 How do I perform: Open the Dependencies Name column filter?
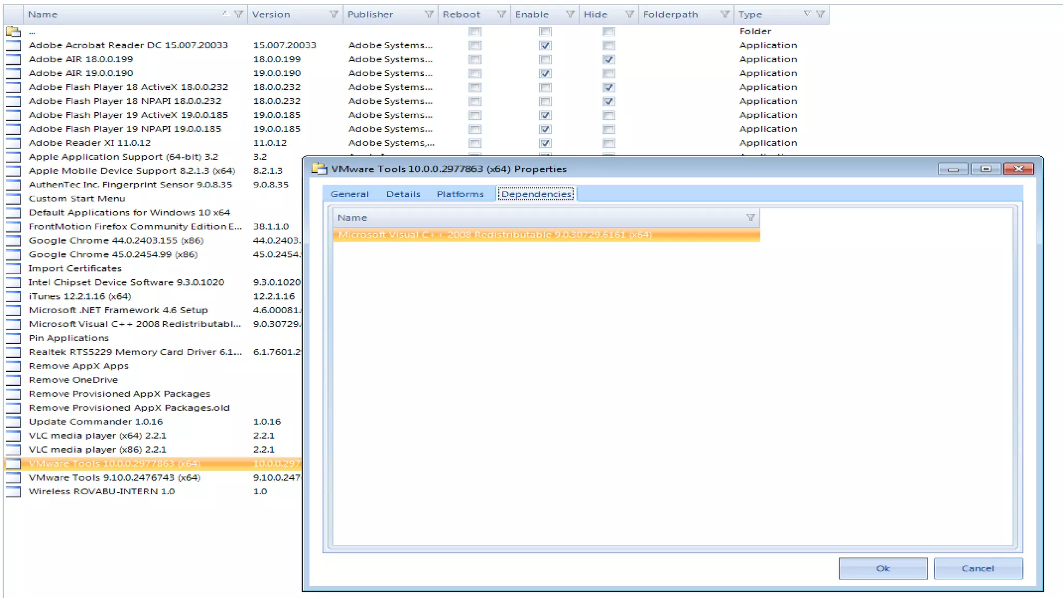pyautogui.click(x=751, y=218)
